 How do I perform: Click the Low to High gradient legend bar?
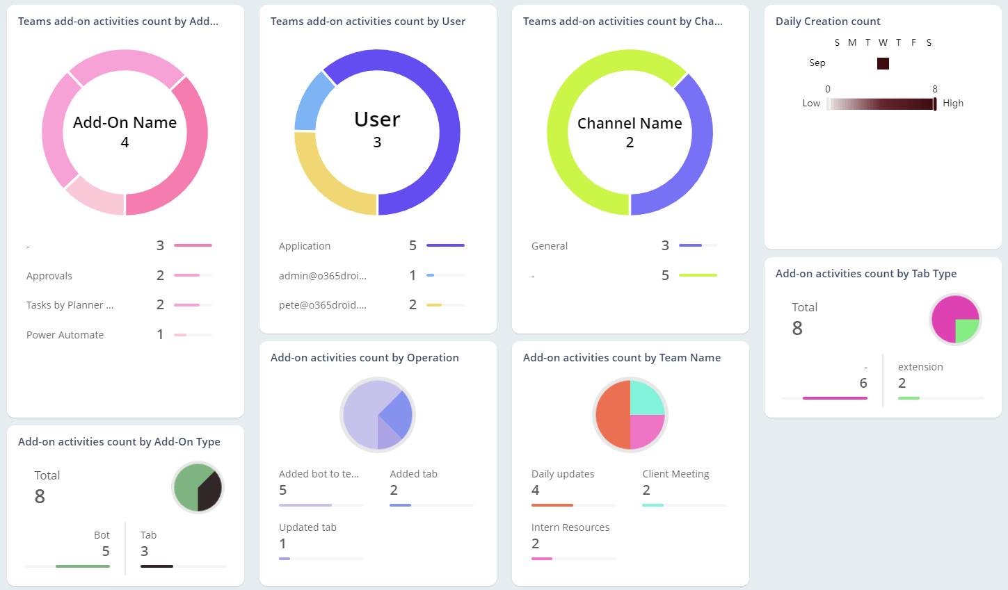click(881, 103)
